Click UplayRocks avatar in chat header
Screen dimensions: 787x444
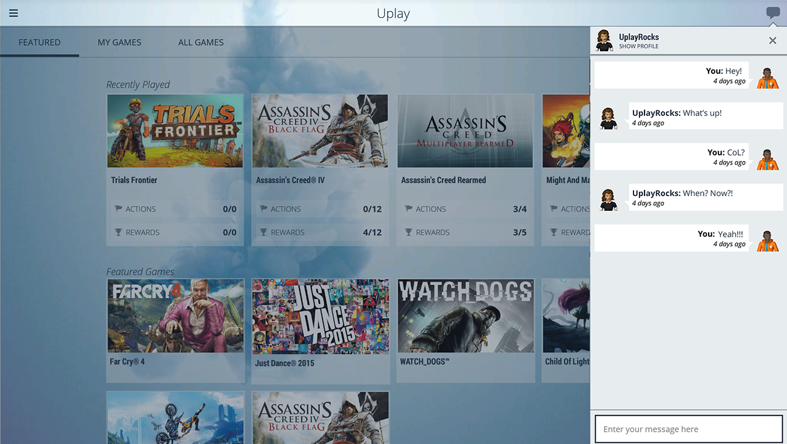[604, 41]
